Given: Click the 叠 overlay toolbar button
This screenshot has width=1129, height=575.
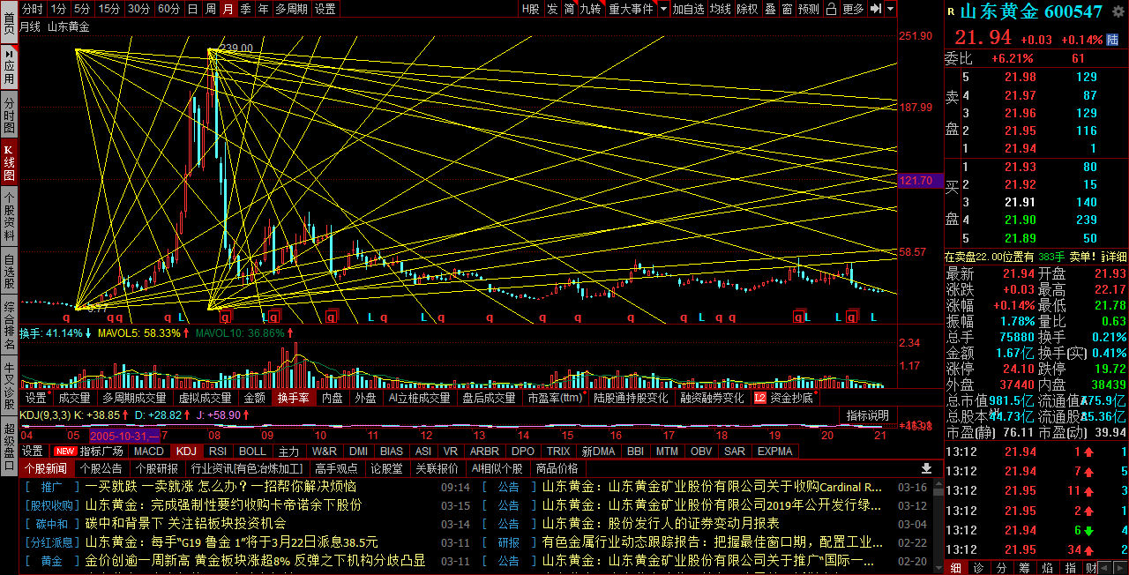Looking at the screenshot, I should pos(770,9).
